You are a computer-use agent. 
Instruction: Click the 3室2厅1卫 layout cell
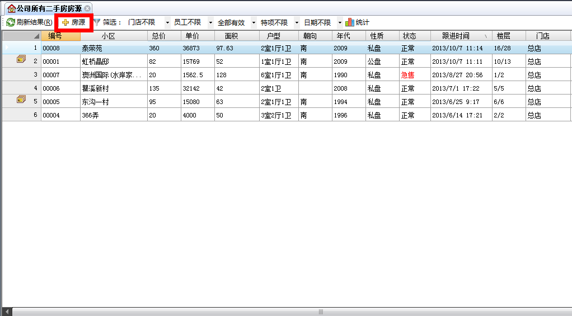pos(279,115)
